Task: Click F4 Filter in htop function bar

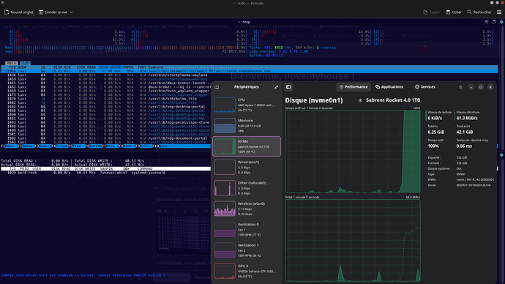Action: point(61,146)
